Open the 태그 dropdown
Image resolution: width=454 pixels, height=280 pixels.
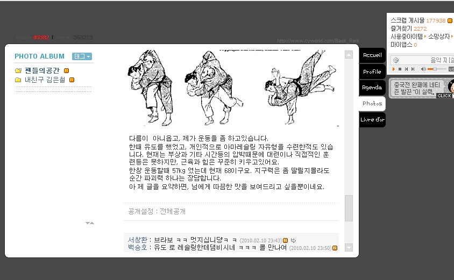tap(82, 56)
